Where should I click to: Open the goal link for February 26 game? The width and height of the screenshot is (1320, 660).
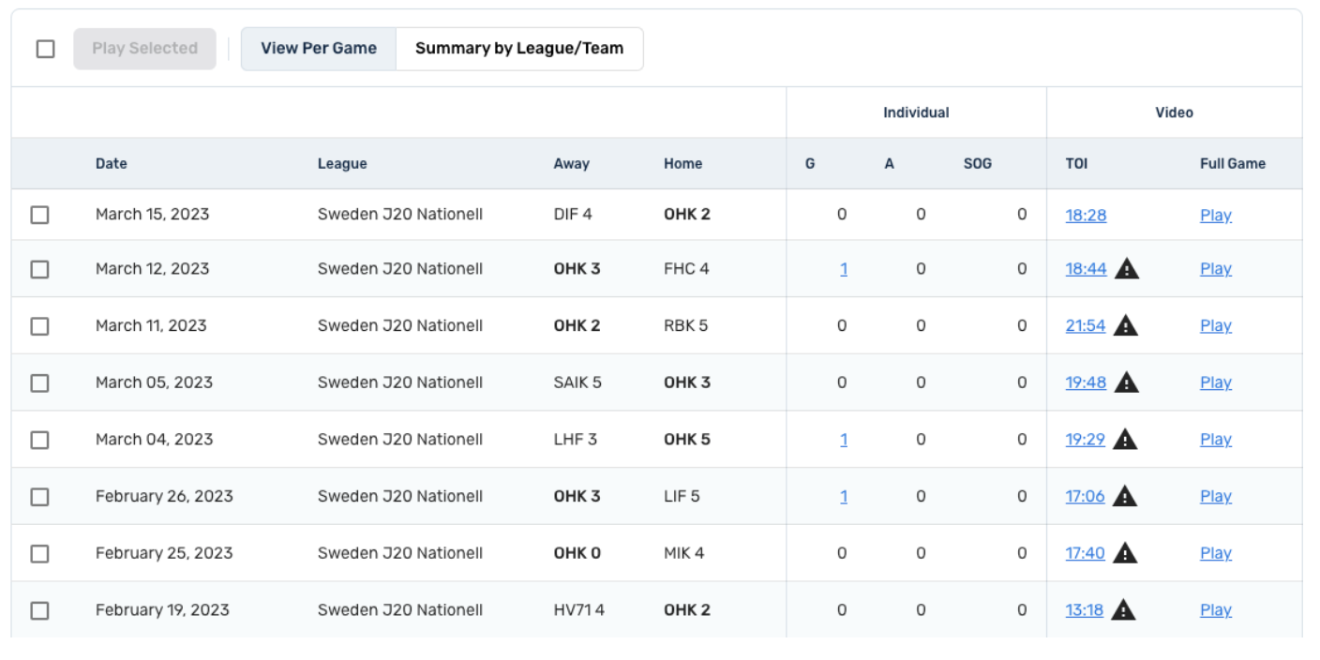click(x=844, y=497)
